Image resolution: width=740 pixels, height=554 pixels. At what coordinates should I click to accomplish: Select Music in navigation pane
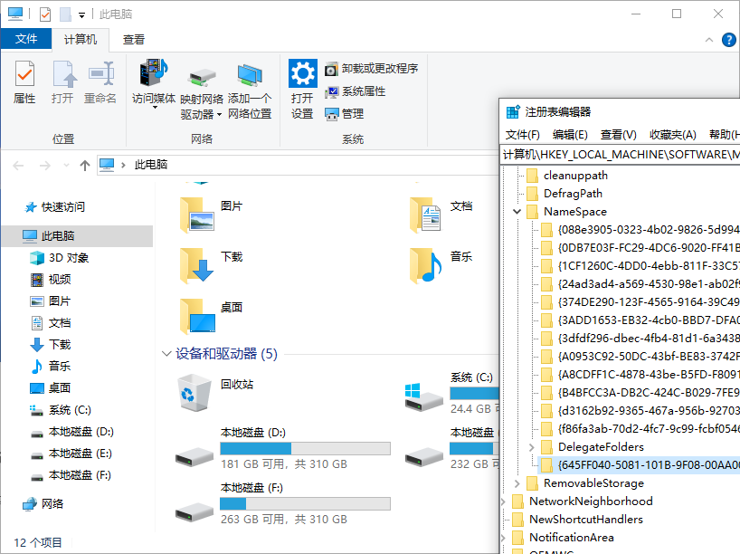51,367
